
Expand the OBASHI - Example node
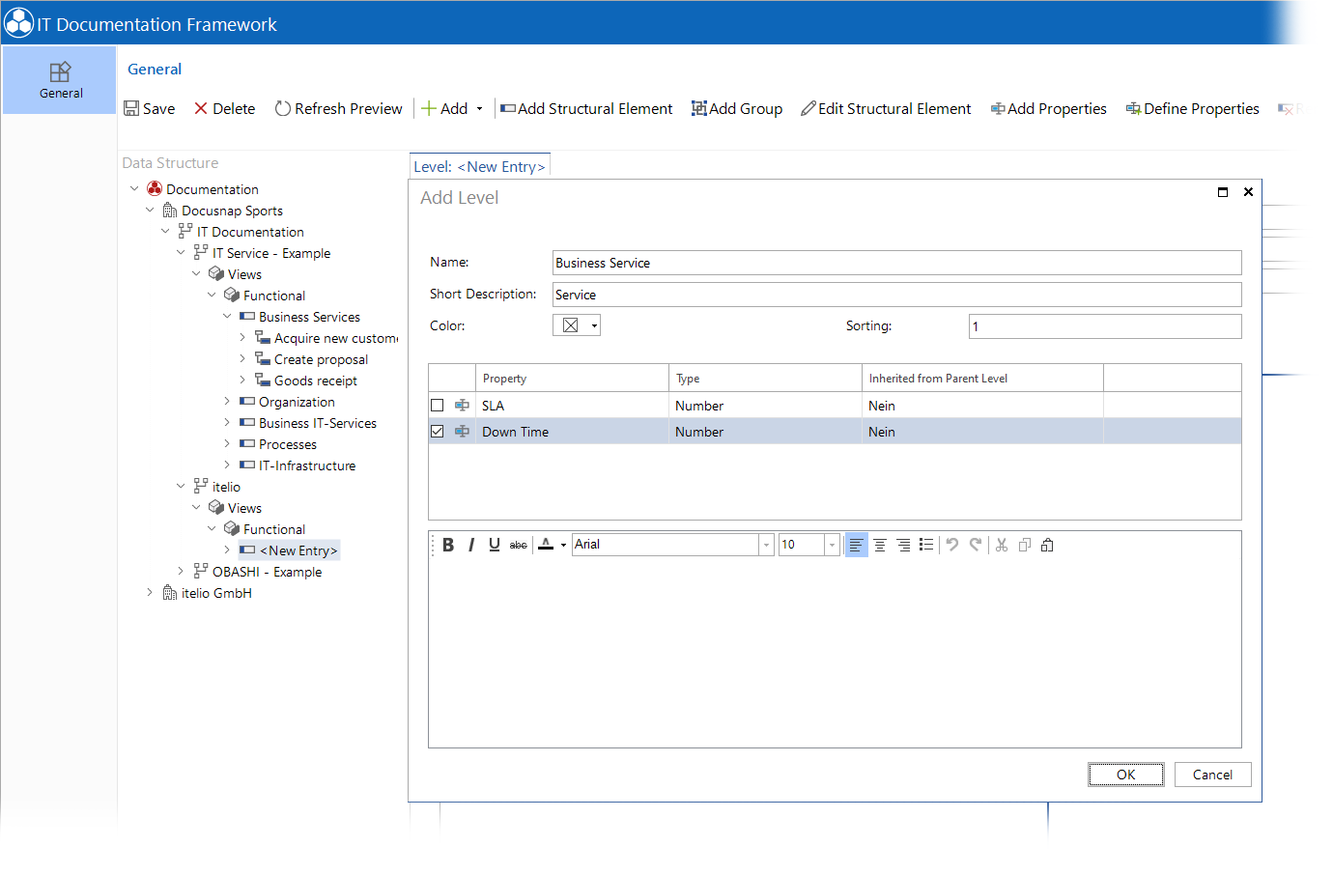(x=181, y=571)
